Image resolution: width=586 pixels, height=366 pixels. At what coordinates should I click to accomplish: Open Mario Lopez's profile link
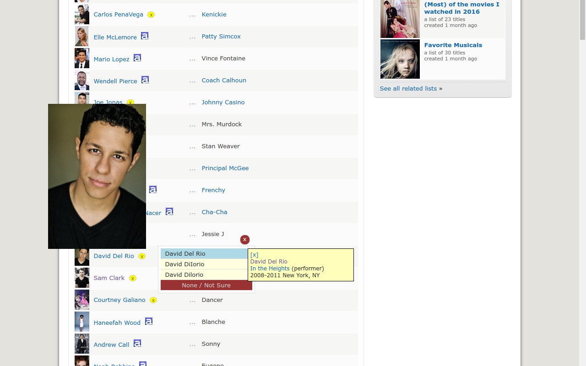click(112, 59)
